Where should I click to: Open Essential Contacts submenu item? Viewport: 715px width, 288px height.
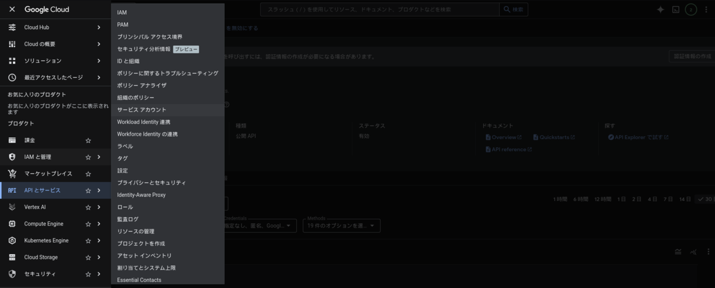pos(167,280)
